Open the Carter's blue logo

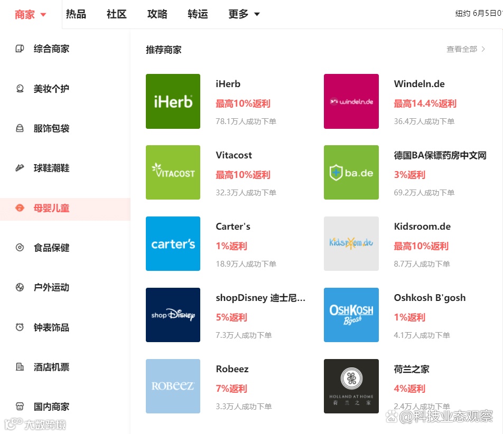(x=173, y=243)
